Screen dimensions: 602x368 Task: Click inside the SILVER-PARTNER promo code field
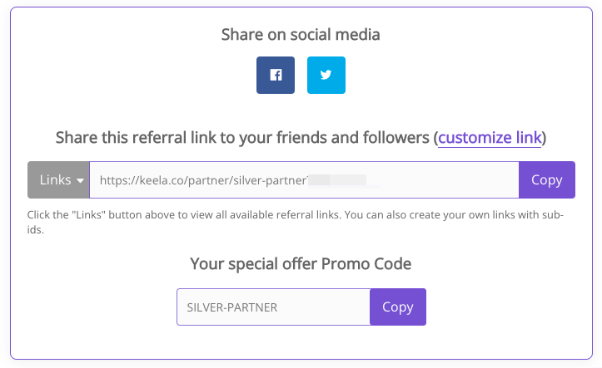click(x=273, y=307)
